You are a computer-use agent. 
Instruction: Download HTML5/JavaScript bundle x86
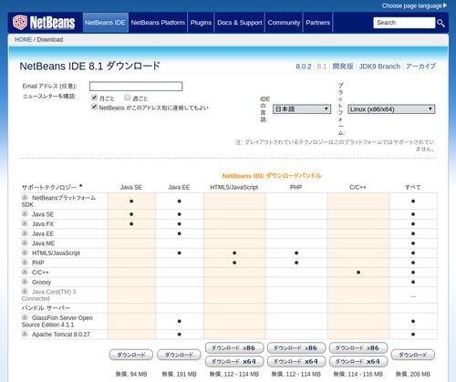coord(234,348)
